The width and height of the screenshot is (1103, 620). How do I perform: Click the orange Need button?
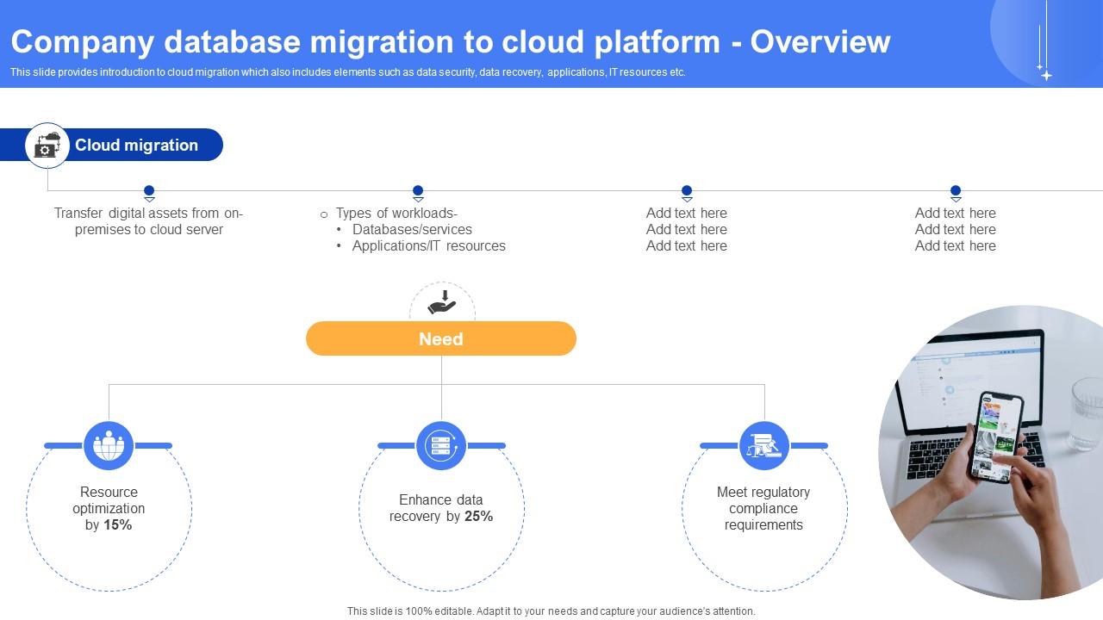click(441, 338)
